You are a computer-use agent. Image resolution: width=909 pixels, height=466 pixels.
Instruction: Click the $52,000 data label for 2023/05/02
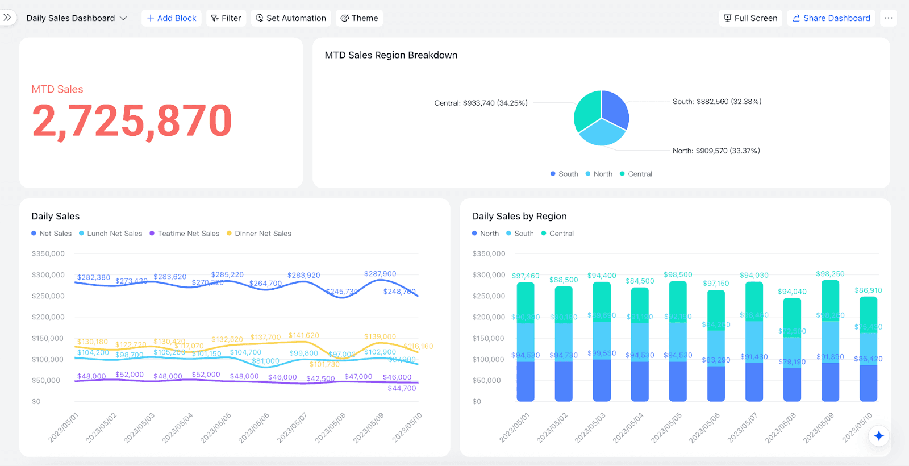[x=130, y=375]
